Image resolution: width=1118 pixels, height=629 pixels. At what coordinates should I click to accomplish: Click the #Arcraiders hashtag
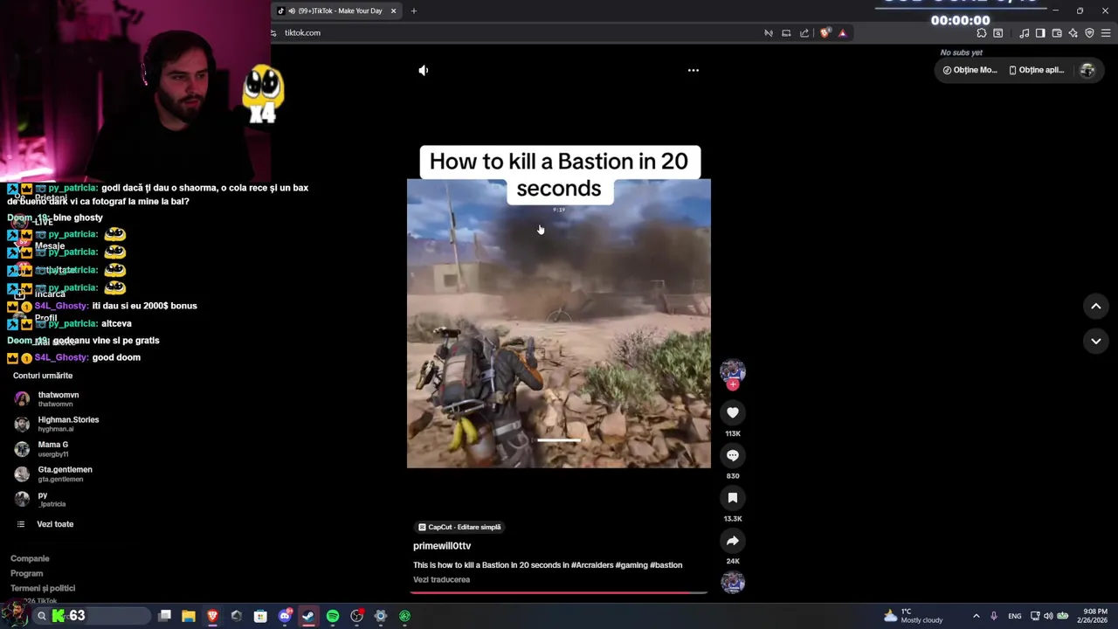[x=591, y=565]
